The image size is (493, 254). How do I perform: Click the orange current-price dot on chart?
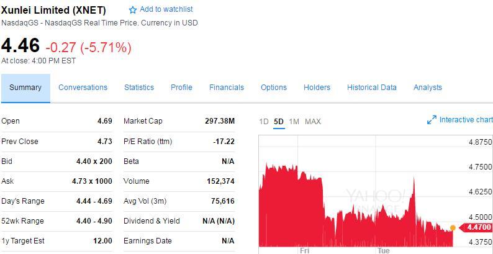[x=453, y=228]
